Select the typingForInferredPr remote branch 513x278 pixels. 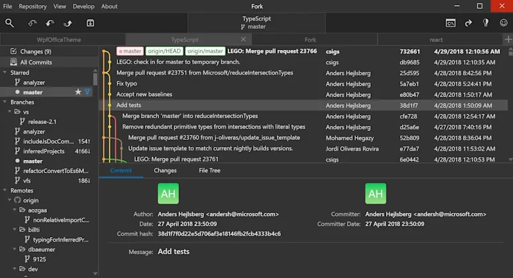[60, 240]
